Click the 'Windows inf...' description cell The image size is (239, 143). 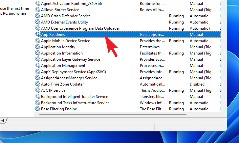(152, 103)
